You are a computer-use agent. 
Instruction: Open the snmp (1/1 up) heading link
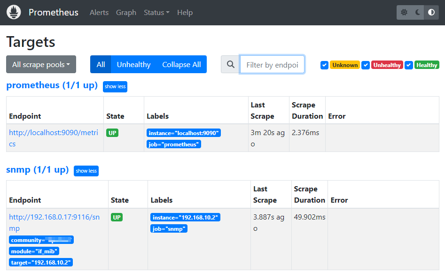tap(38, 170)
